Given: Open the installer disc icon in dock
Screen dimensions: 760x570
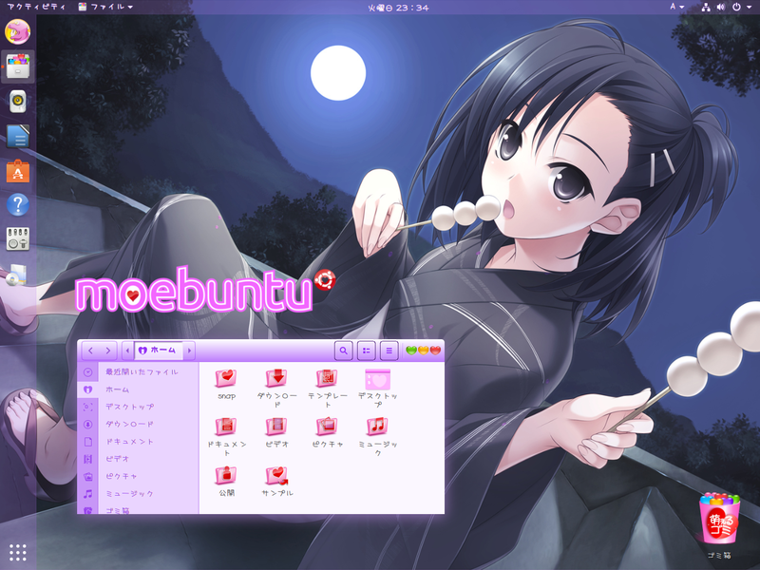Looking at the screenshot, I should point(16,275).
